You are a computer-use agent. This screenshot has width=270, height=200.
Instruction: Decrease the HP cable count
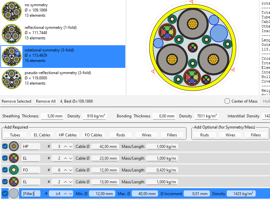coord(71,147)
